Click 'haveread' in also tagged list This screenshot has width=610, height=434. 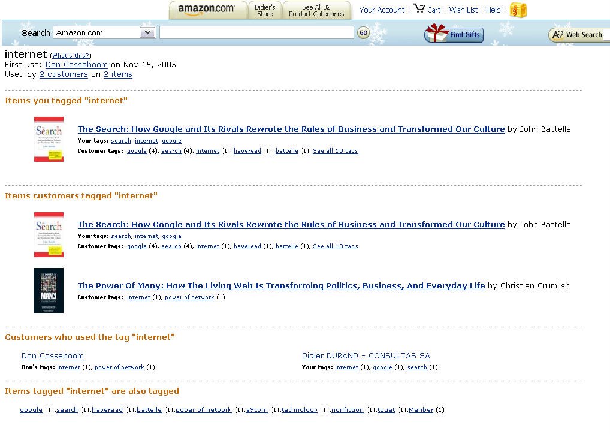pos(107,409)
